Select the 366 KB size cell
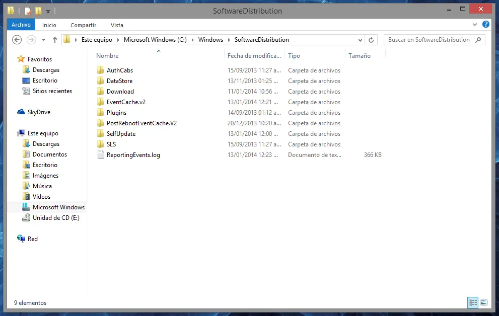499x316 pixels. (x=373, y=155)
